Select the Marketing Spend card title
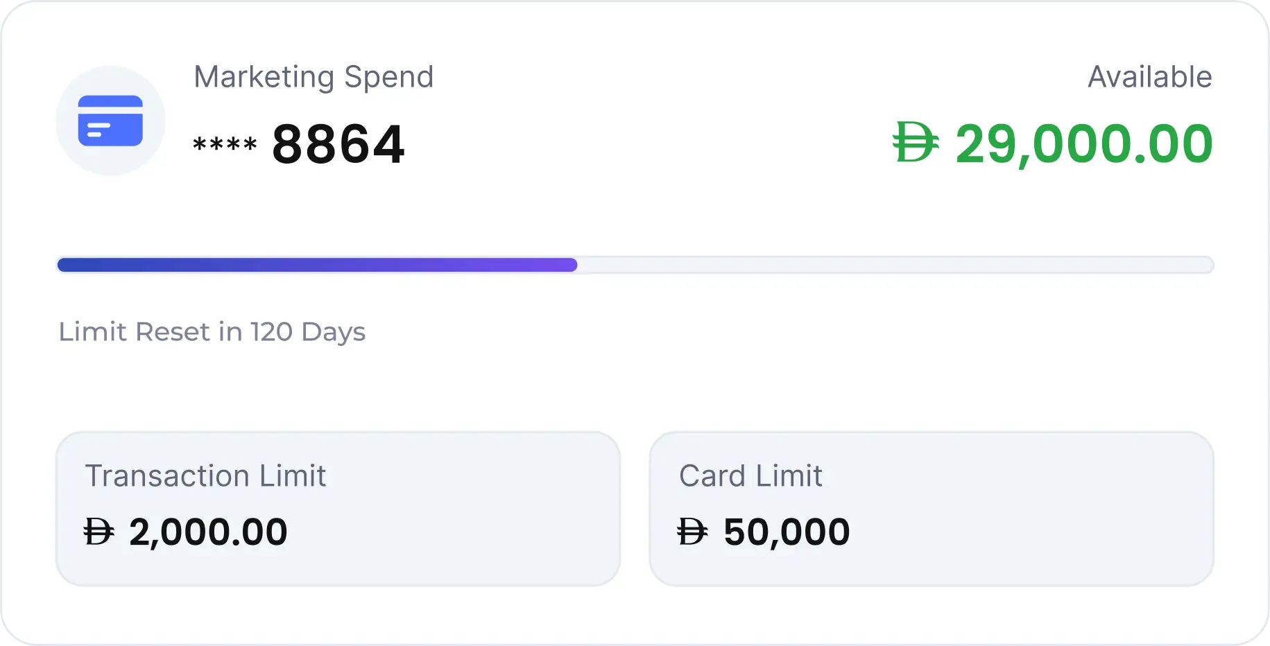The image size is (1270, 646). (x=314, y=77)
